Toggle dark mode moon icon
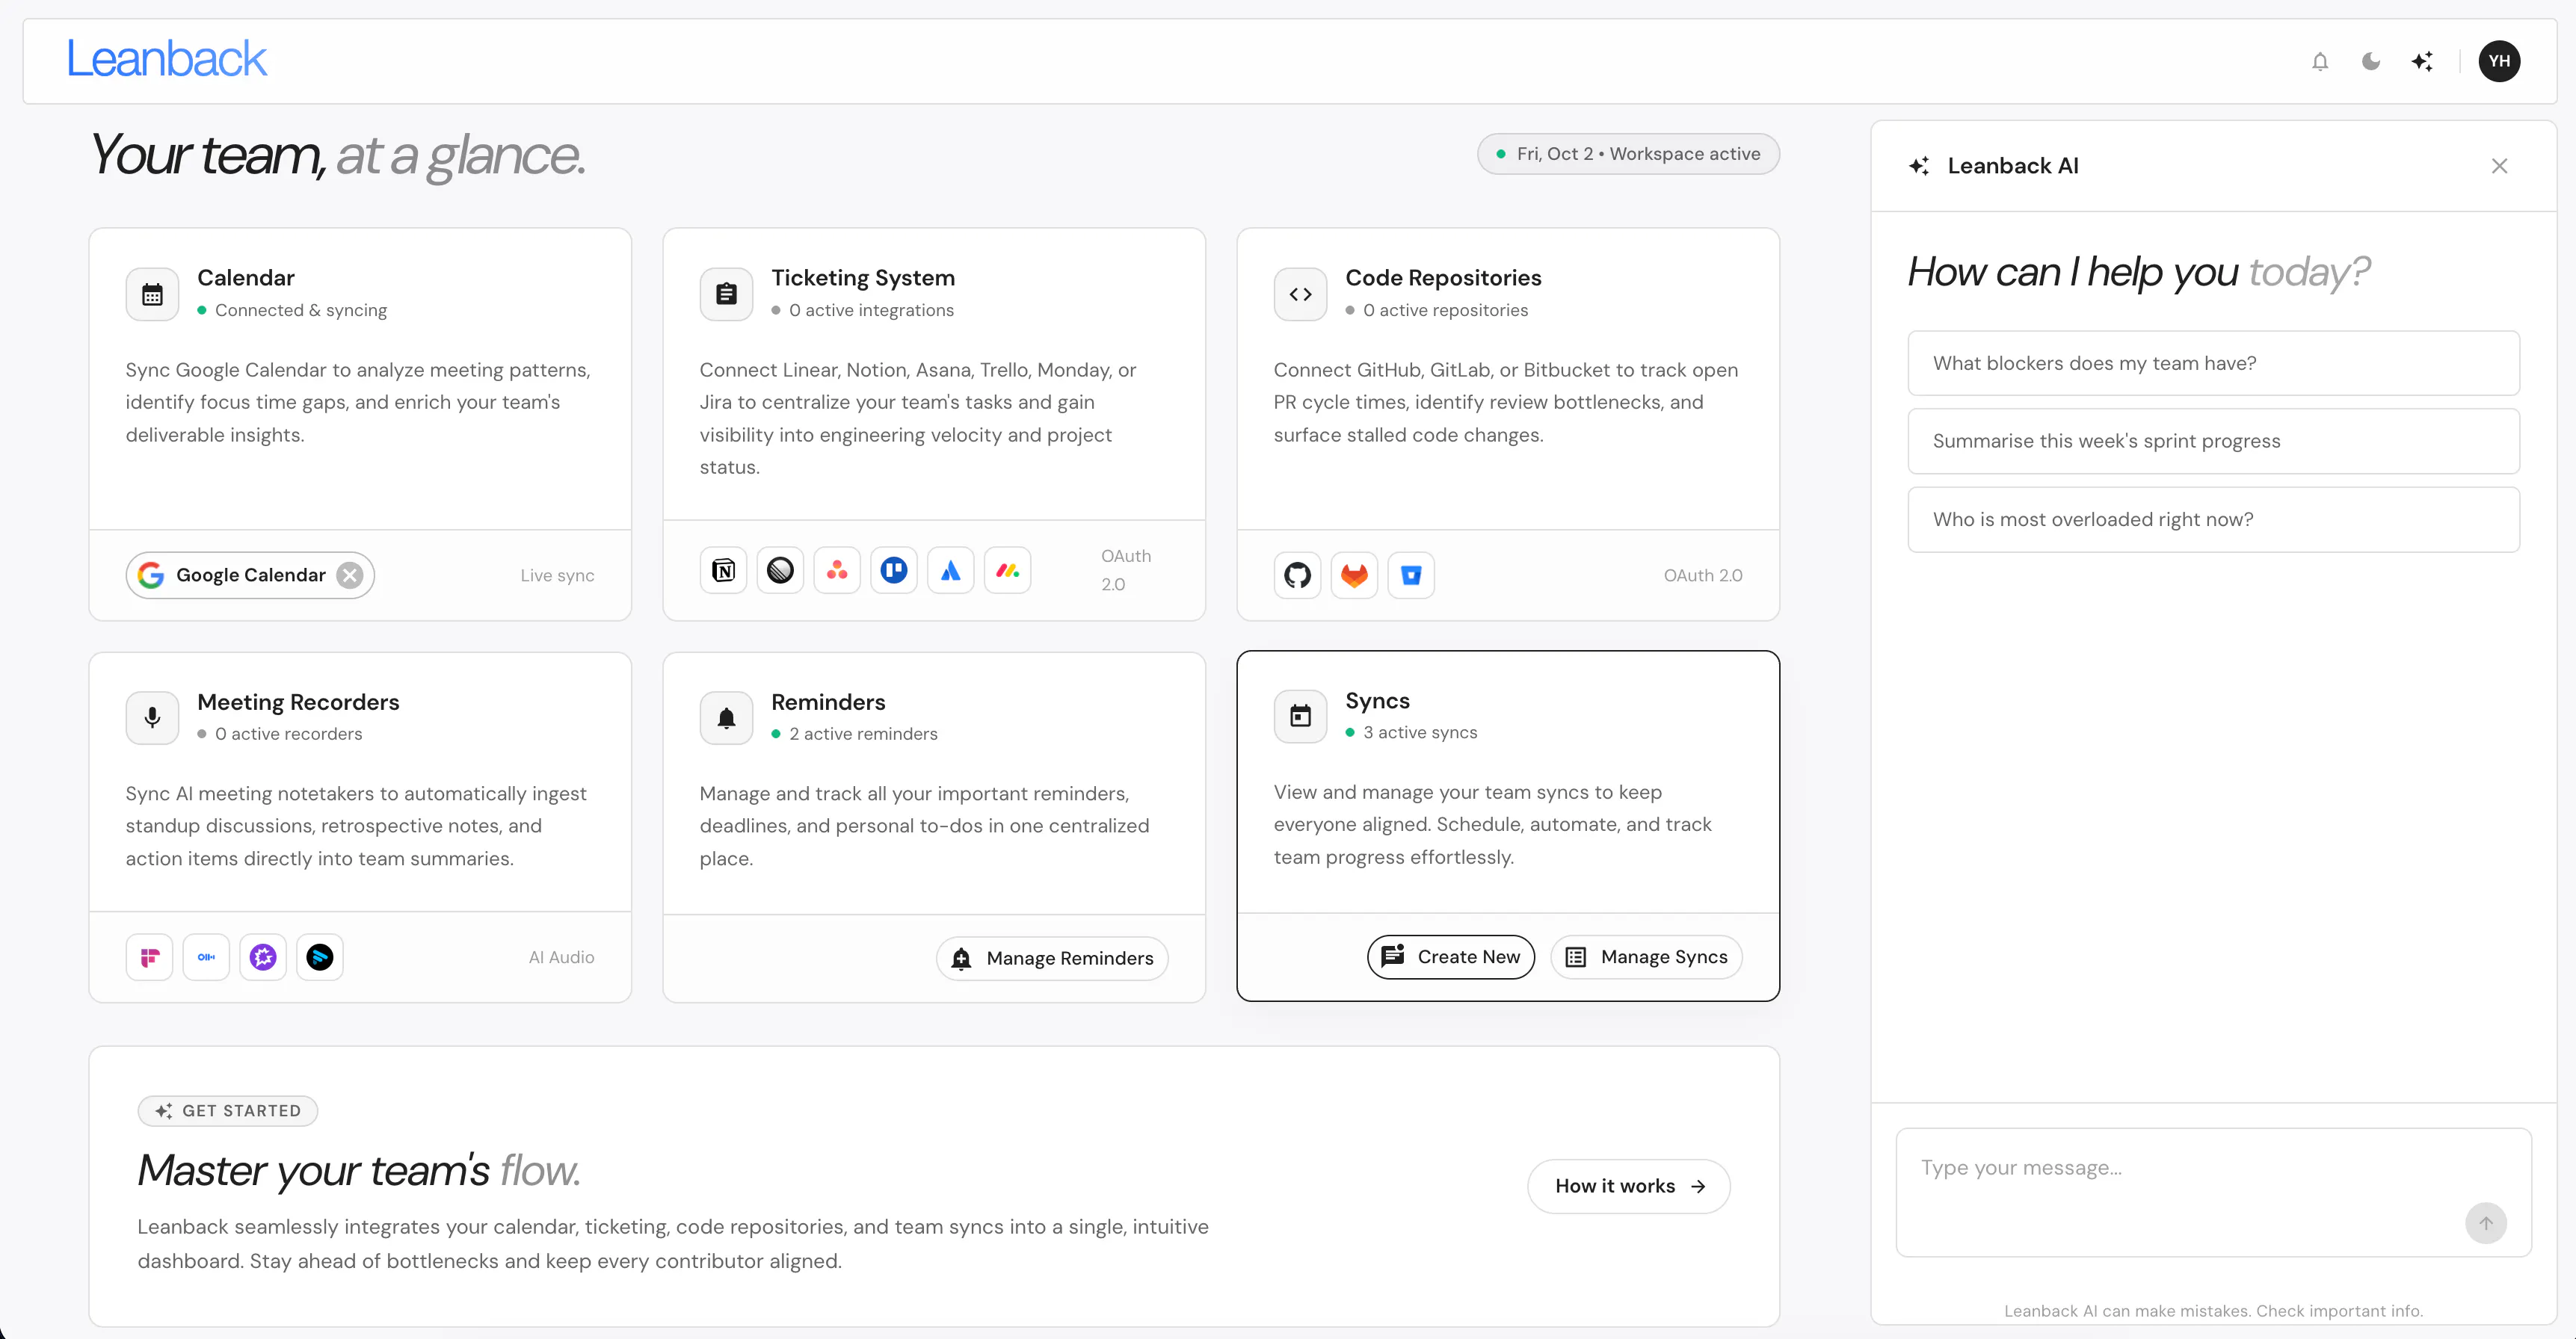The width and height of the screenshot is (2576, 1339). coord(2371,61)
